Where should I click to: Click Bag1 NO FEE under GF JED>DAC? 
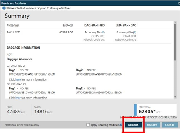pos(19,88)
